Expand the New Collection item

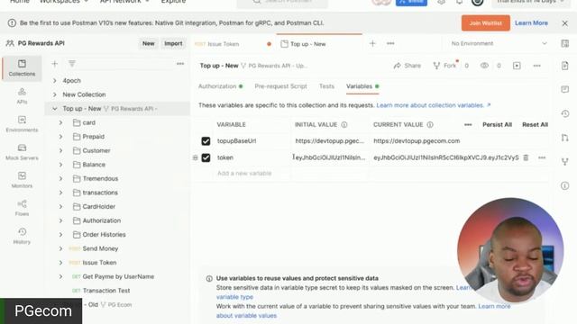click(x=54, y=94)
